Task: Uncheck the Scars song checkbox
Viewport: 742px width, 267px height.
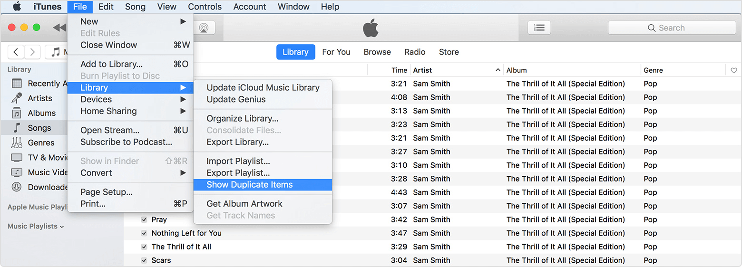Action: [144, 260]
